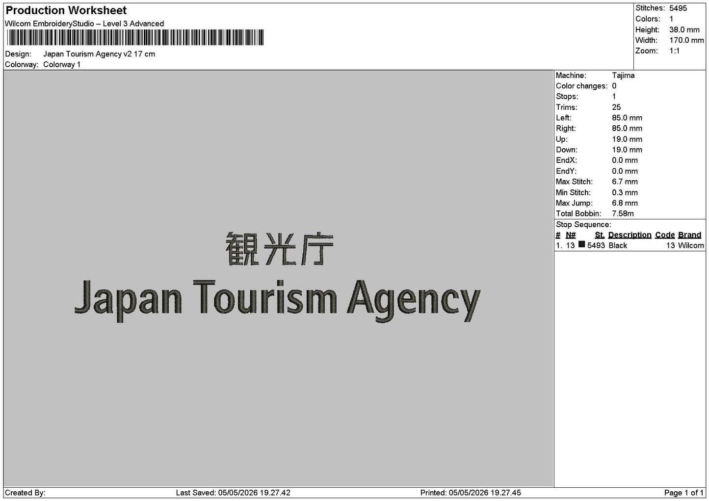
Task: Click the Max Stitch value 6.7 mm
Action: click(625, 182)
